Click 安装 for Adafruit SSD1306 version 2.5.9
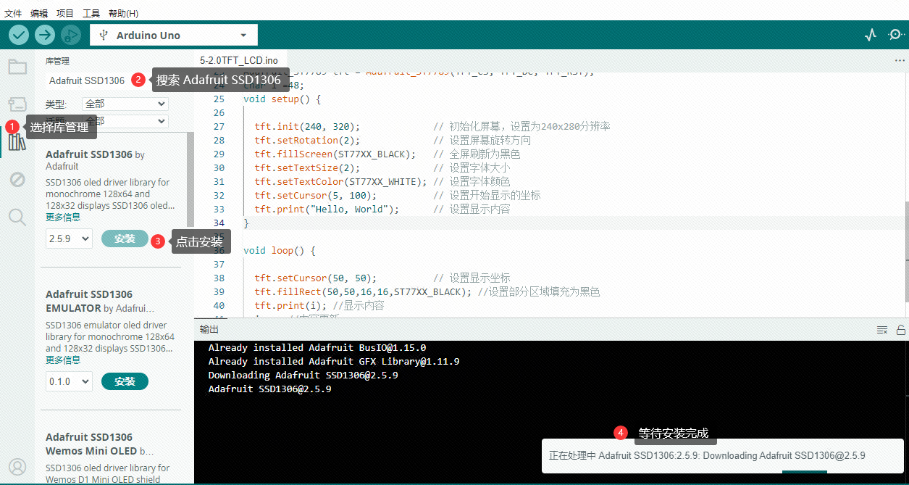This screenshot has width=909, height=485. point(125,239)
